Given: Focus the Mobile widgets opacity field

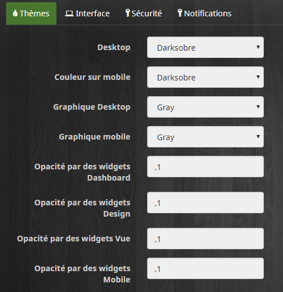Looking at the screenshot, I should [205, 268].
